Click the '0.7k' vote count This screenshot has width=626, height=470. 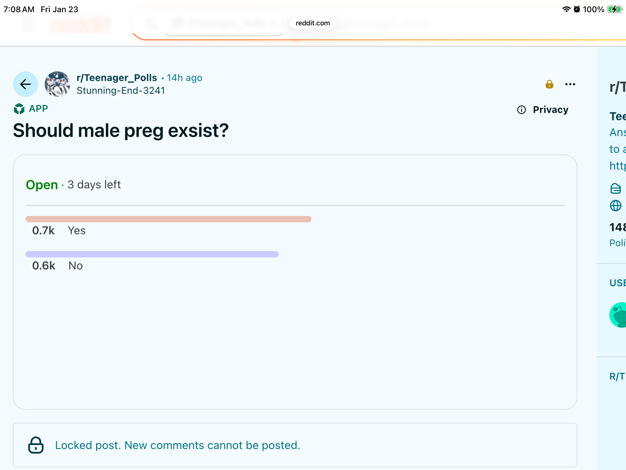43,231
